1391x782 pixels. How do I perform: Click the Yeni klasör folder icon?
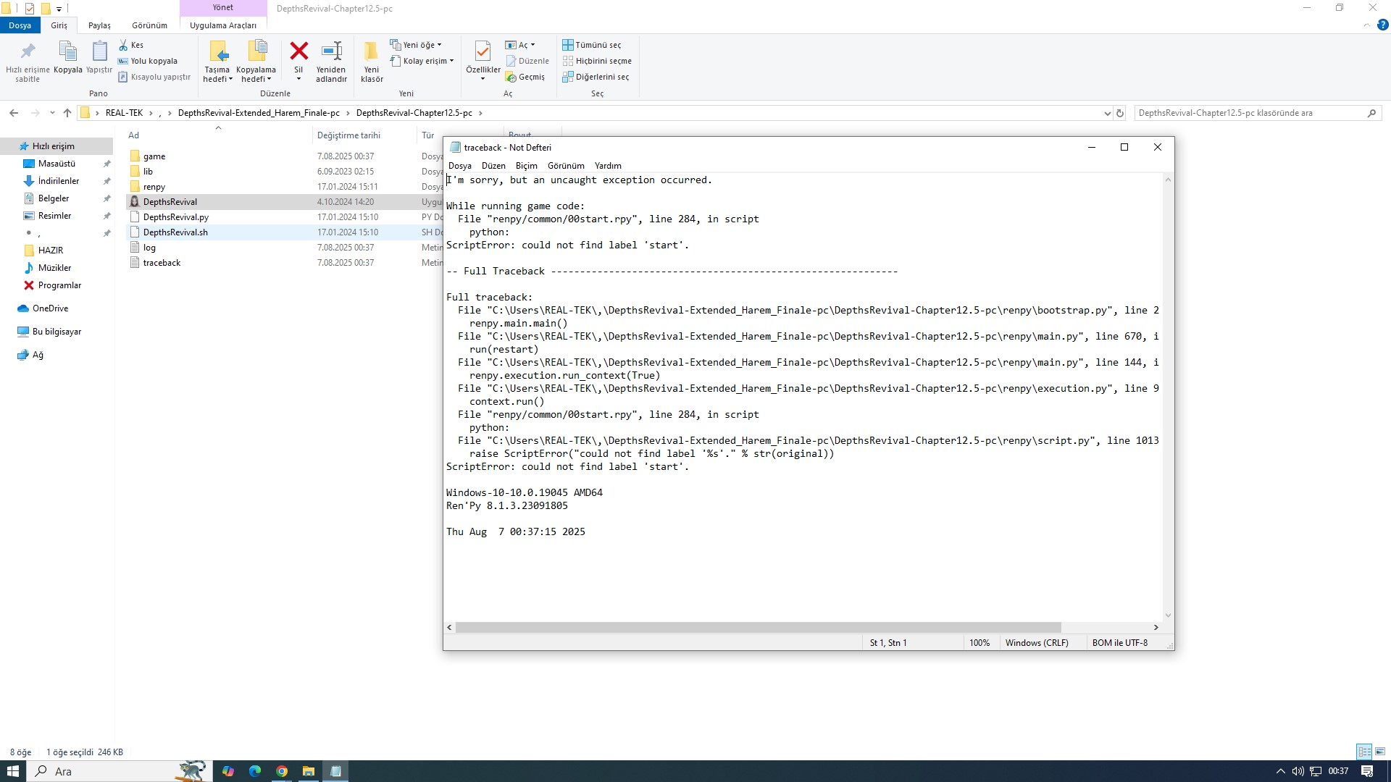tap(371, 51)
